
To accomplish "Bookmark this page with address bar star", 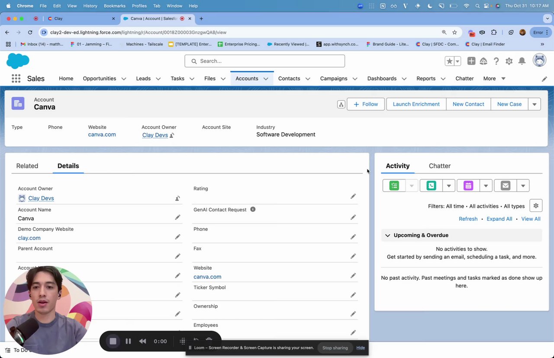I will coord(454,32).
